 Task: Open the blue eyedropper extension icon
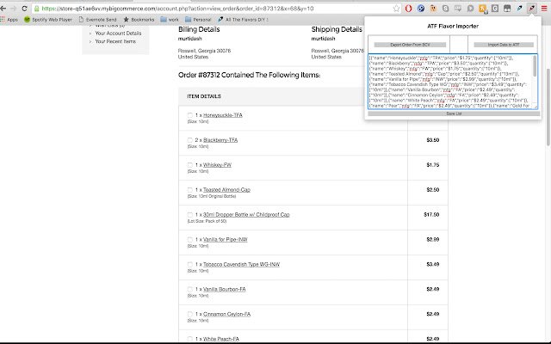[519, 9]
